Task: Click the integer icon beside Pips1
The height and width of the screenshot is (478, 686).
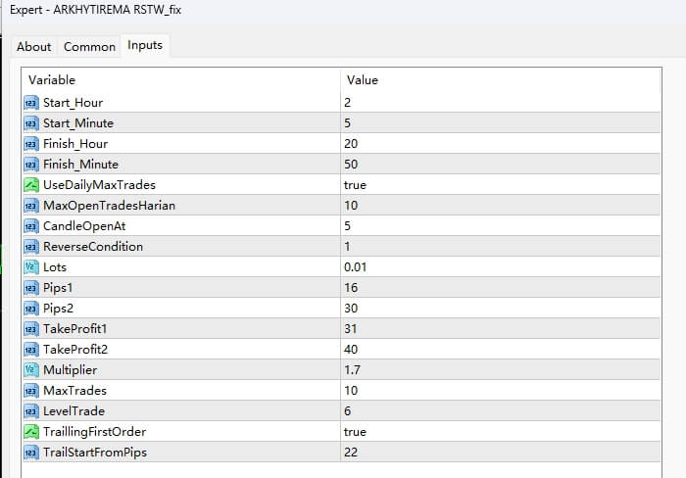Action: coord(30,287)
